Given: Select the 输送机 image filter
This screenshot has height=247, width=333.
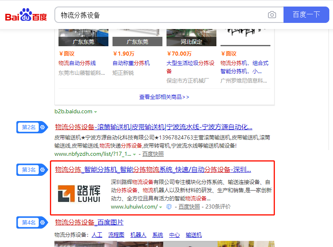Looking at the screenshot, I should (193, 235).
